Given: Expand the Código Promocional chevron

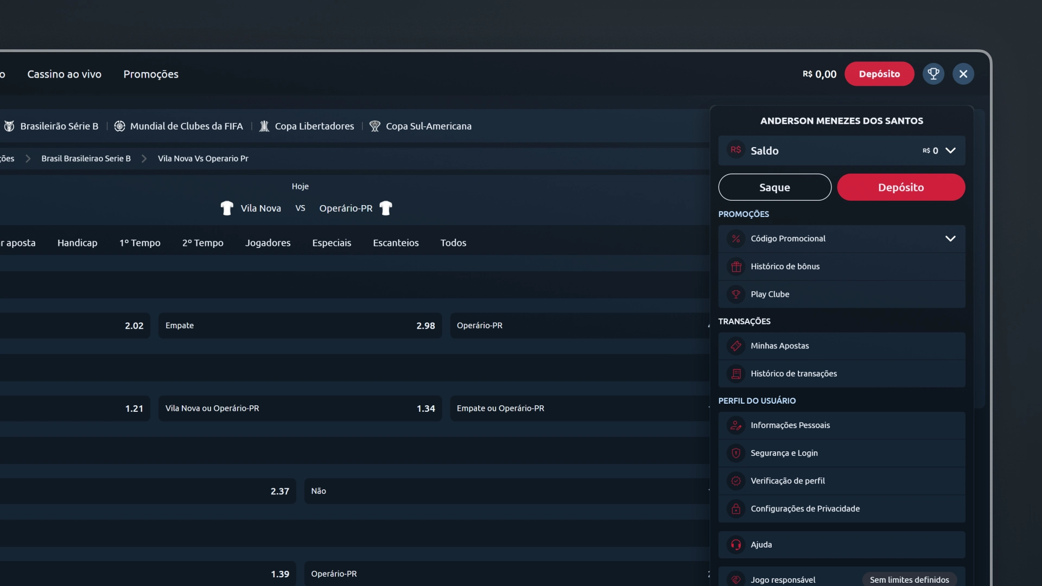Looking at the screenshot, I should click(x=950, y=239).
